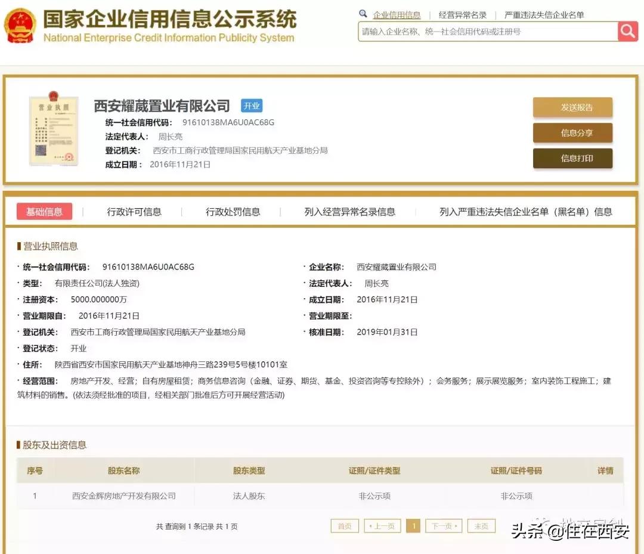Switch to the 行政处罚信息 tab
The image size is (644, 554).
233,211
